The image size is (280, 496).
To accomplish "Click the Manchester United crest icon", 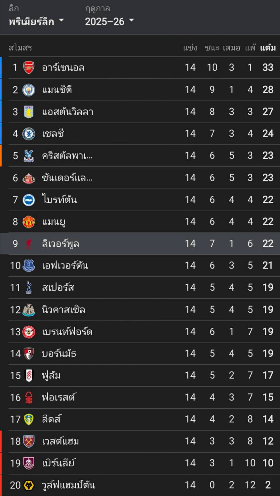I will point(29,222).
